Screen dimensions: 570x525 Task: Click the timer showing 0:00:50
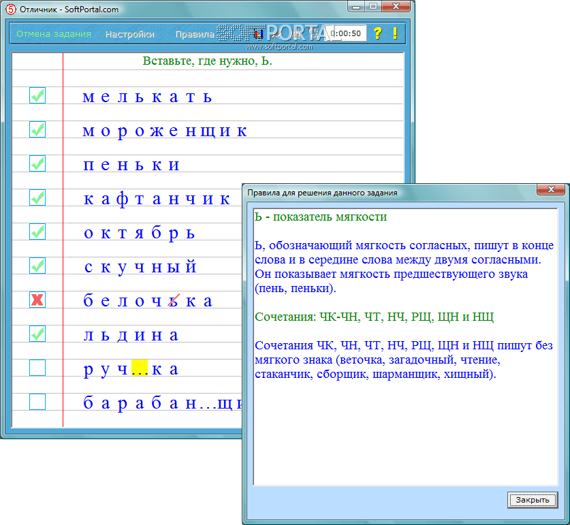pos(345,33)
